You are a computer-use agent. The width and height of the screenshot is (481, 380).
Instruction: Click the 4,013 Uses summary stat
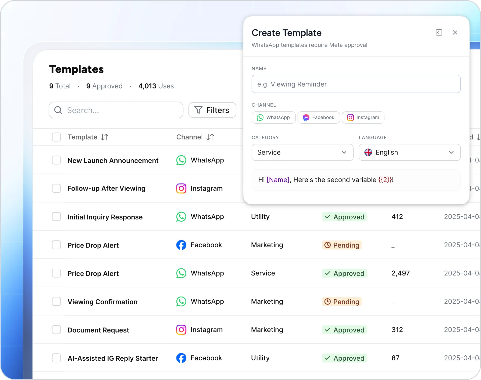(156, 86)
